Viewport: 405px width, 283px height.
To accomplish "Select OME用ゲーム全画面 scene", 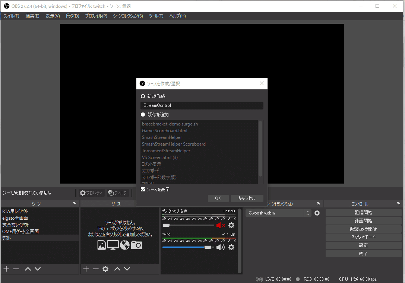I will pos(40,232).
